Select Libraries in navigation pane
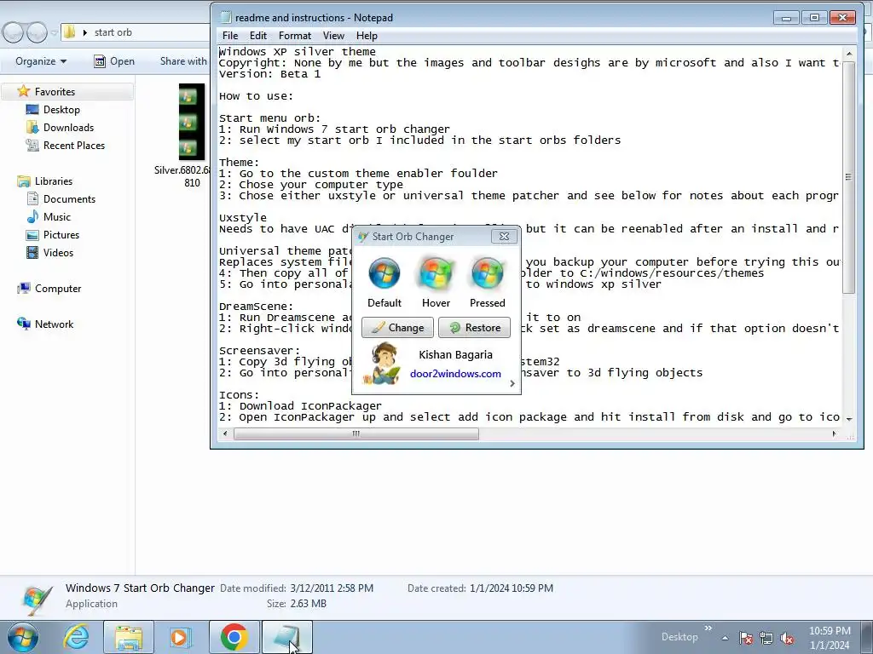873x654 pixels. coord(54,181)
